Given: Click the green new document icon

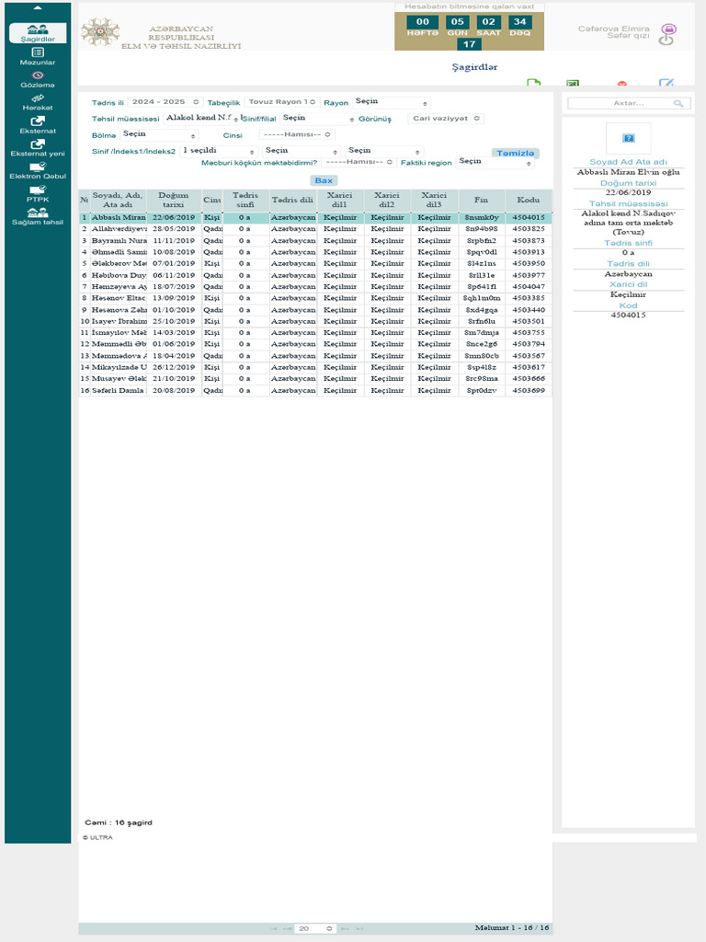Looking at the screenshot, I should [x=534, y=83].
